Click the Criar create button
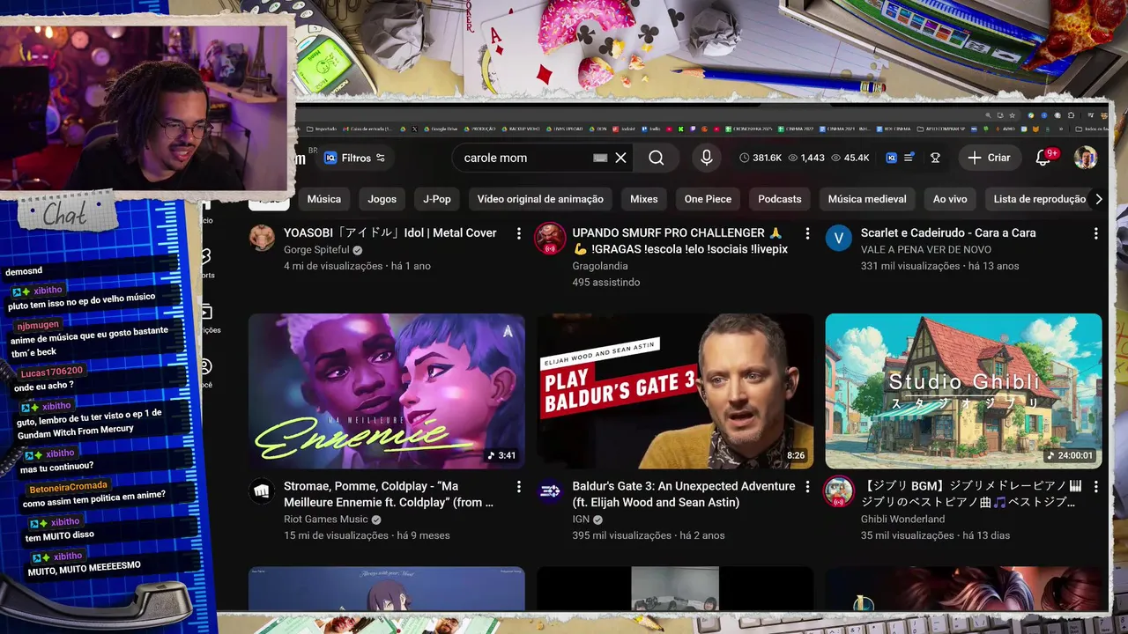This screenshot has width=1128, height=634. 989,158
